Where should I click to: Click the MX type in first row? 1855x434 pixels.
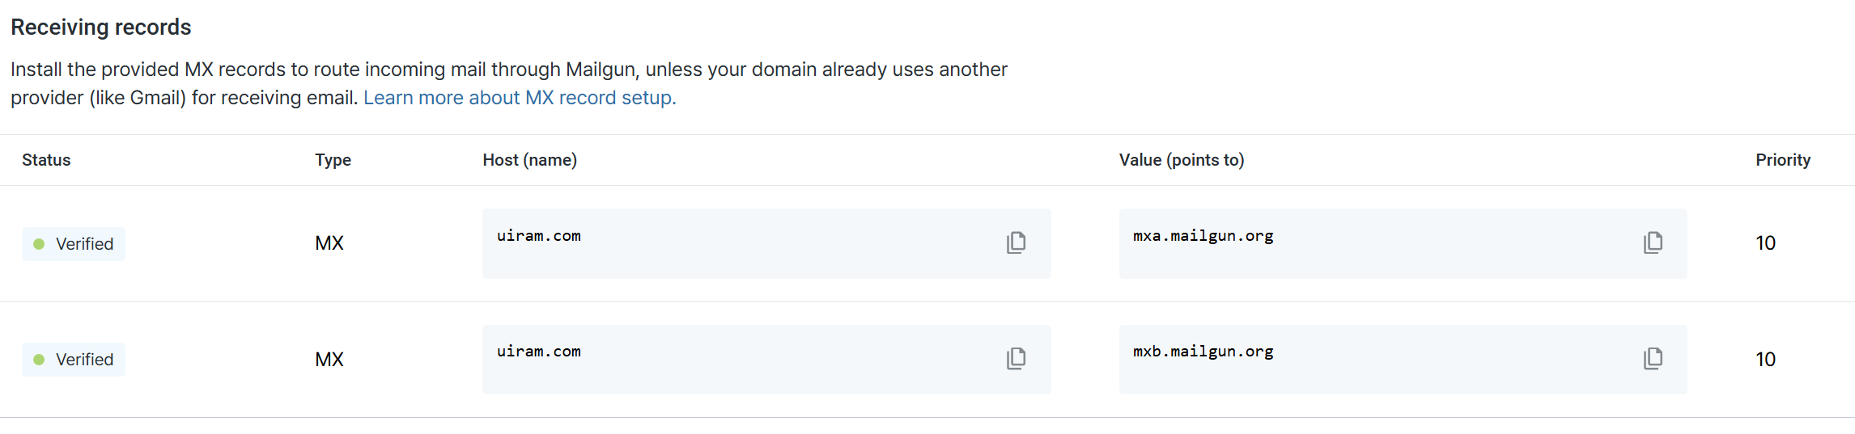pyautogui.click(x=329, y=243)
